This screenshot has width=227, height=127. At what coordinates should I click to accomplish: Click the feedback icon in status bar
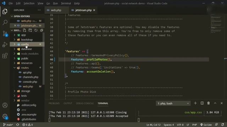coord(216,125)
